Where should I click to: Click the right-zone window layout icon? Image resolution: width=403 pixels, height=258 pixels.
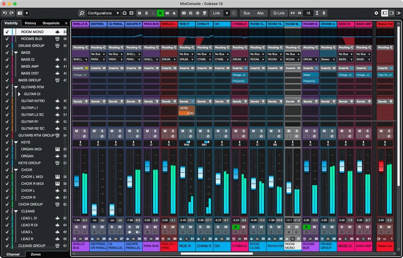point(392,13)
